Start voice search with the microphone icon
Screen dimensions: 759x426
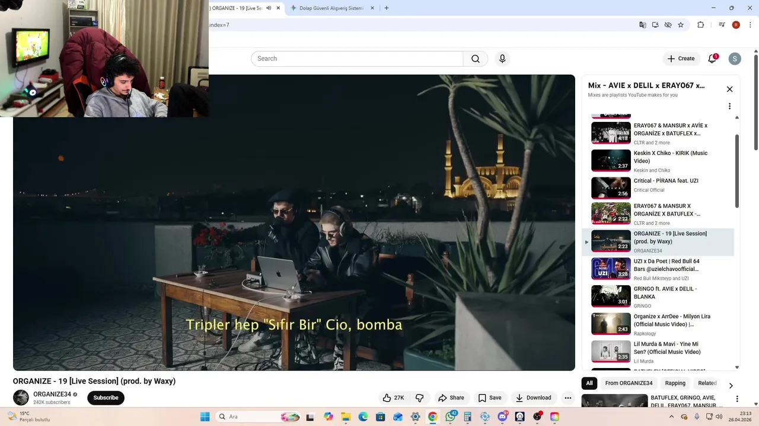(502, 59)
